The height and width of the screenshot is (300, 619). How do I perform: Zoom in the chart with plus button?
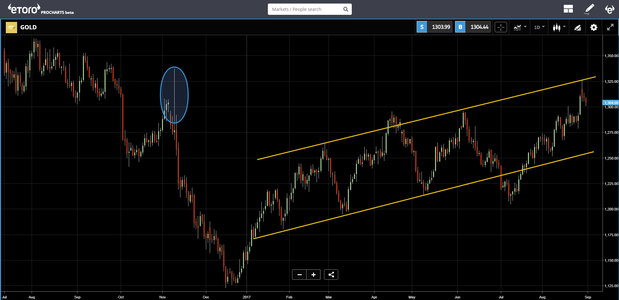click(x=313, y=275)
